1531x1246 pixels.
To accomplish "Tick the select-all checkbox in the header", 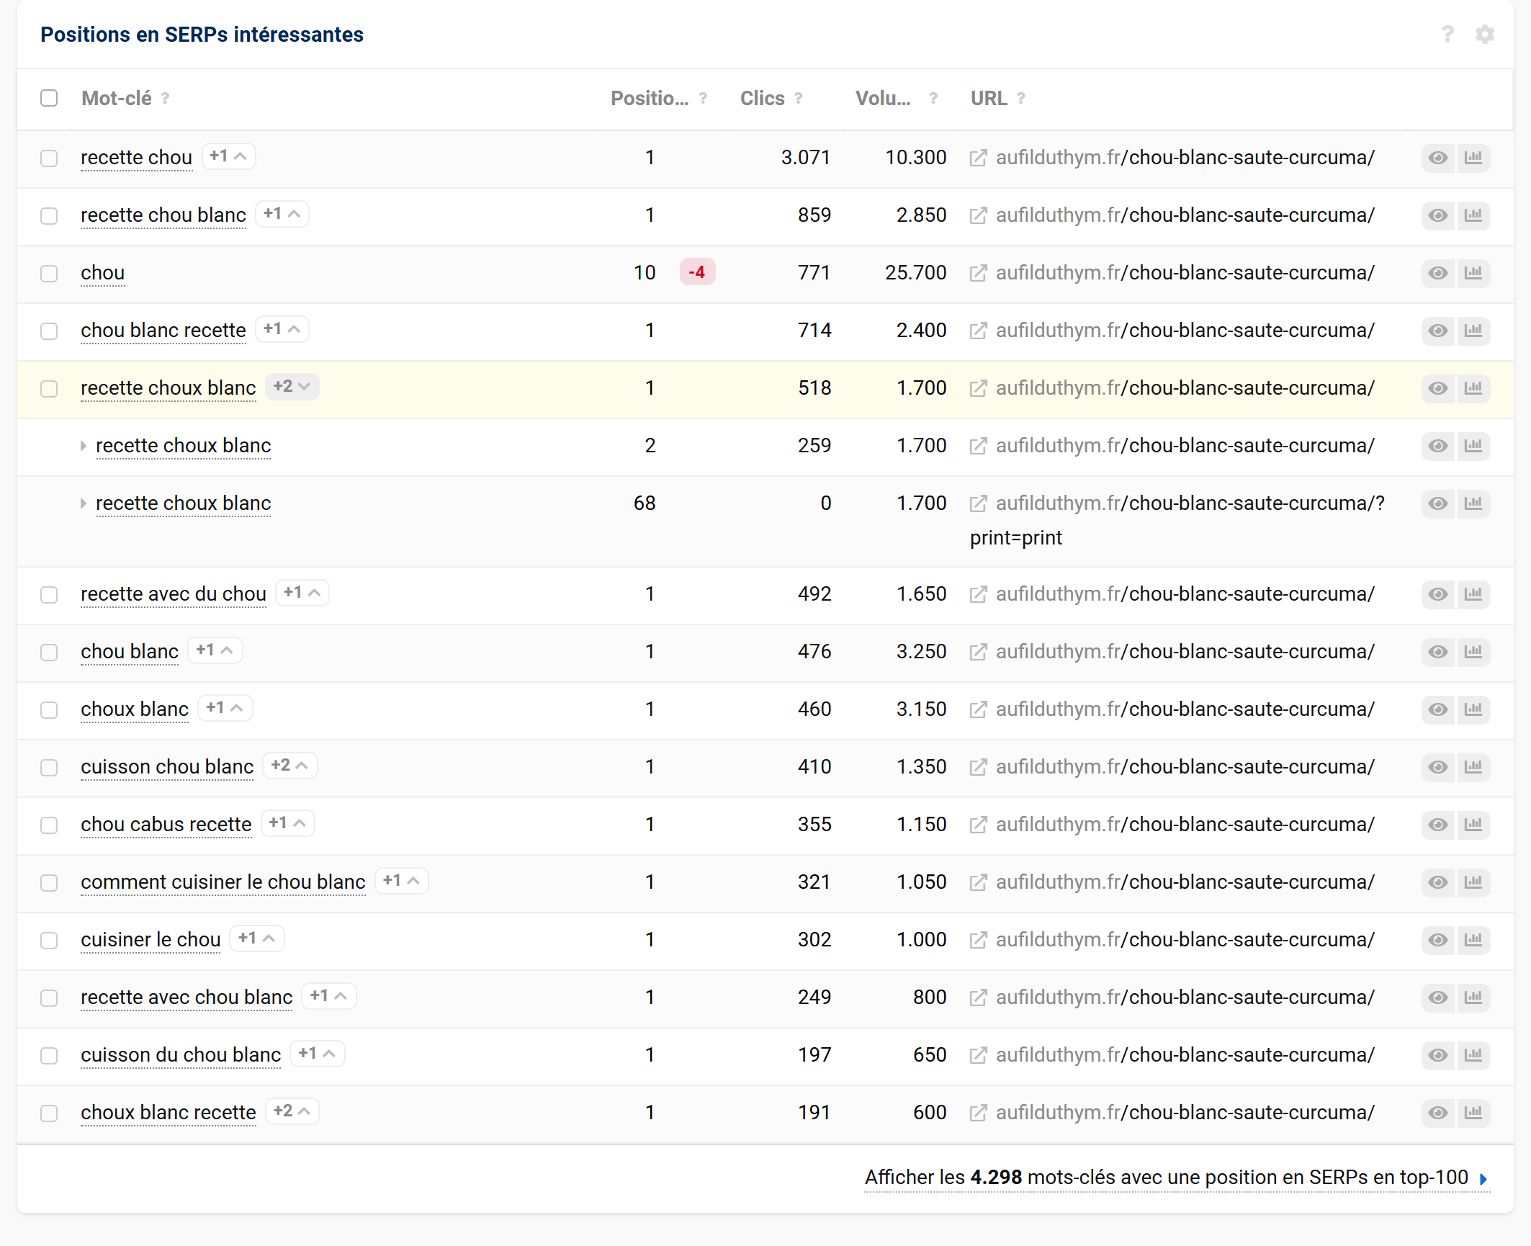I will tap(49, 99).
